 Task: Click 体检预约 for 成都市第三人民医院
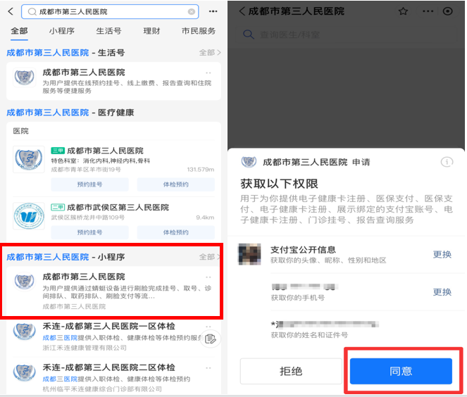coord(175,184)
